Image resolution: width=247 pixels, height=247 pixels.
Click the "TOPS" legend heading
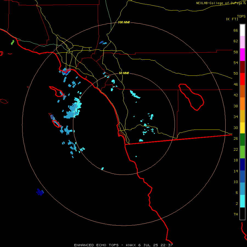(241, 16)
